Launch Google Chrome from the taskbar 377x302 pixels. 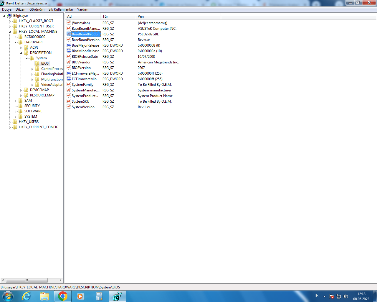coord(63,296)
